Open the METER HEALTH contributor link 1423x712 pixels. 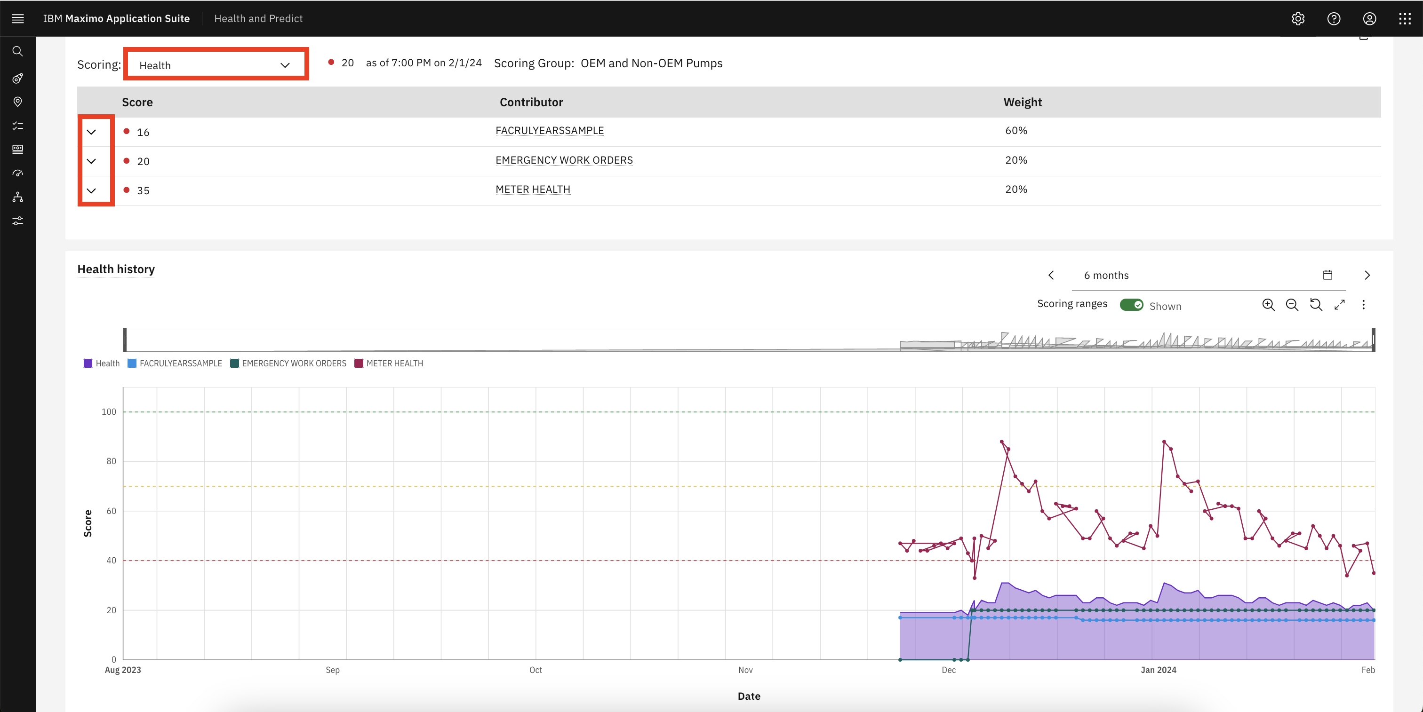tap(533, 190)
